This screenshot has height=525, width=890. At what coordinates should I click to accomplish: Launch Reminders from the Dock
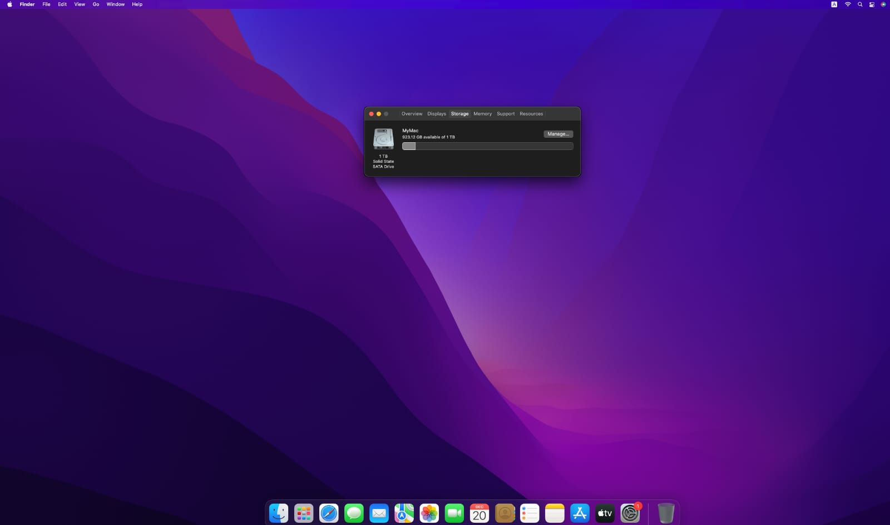tap(530, 513)
